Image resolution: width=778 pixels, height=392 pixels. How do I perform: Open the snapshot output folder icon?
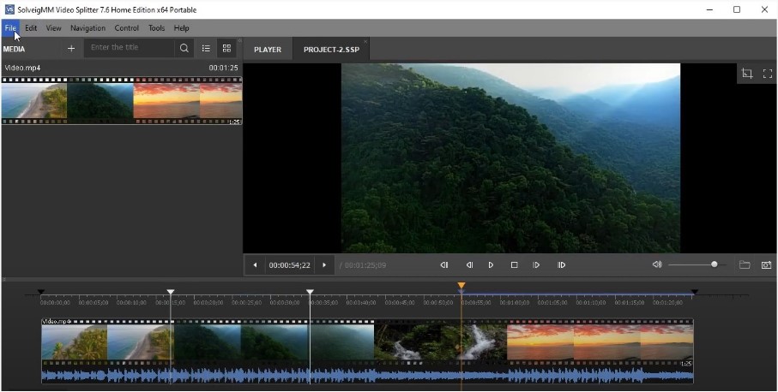click(x=745, y=265)
